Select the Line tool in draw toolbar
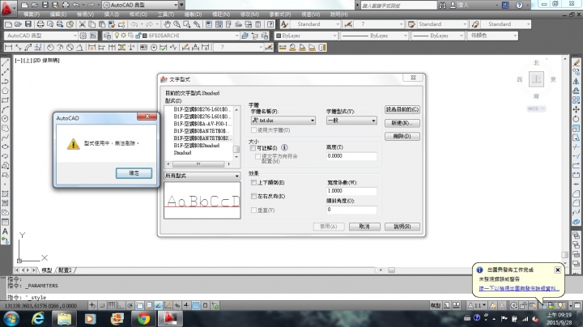The height and width of the screenshot is (327, 583). 5,62
